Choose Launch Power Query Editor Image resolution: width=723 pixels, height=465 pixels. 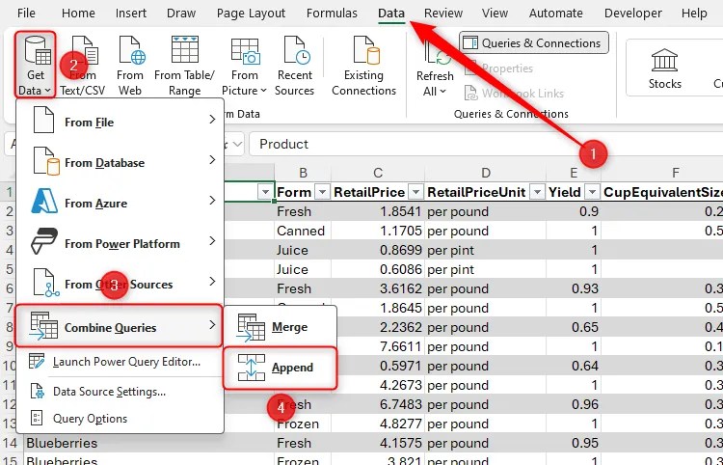click(120, 362)
